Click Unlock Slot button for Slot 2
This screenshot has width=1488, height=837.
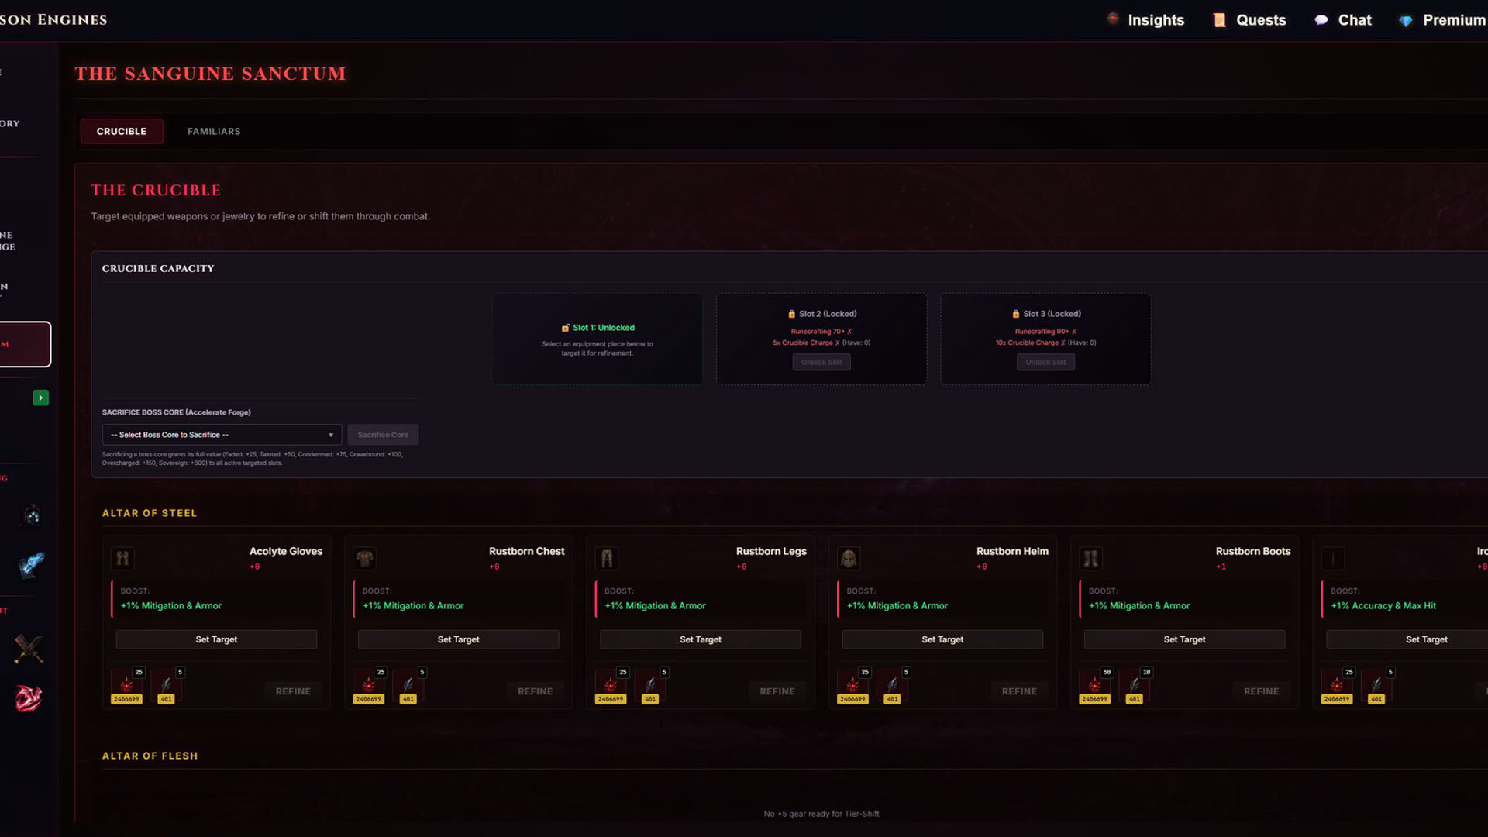pos(821,362)
